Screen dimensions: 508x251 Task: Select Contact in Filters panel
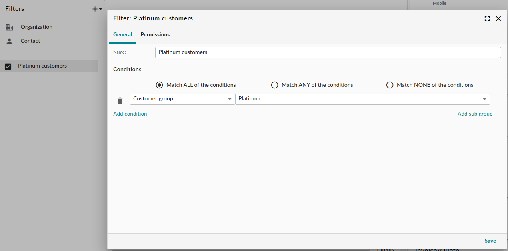coord(30,41)
